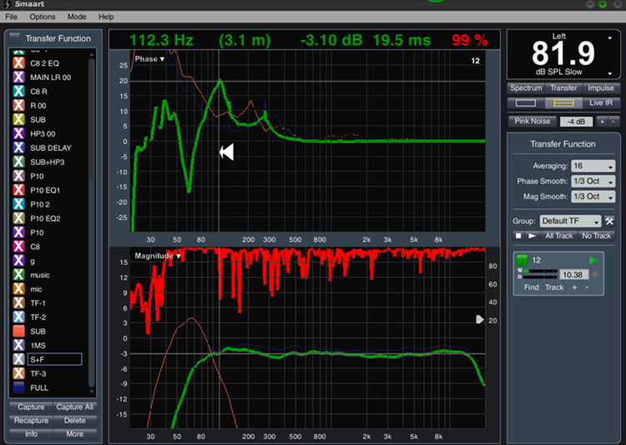Switch to Transfer mode
This screenshot has height=445, width=626.
[x=563, y=88]
